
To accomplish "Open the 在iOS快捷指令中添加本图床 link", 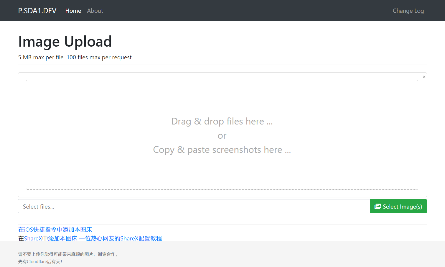I will pyautogui.click(x=55, y=230).
